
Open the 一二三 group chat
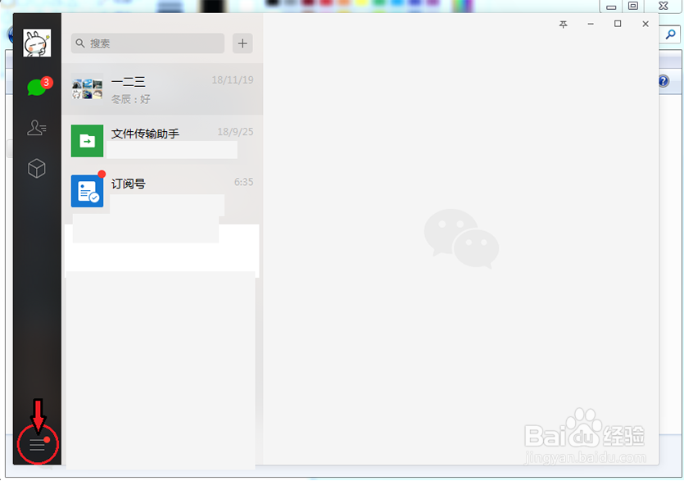[162, 89]
